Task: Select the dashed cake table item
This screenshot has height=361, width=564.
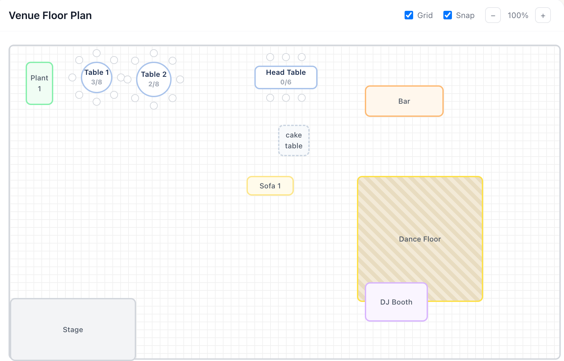Action: 294,140
